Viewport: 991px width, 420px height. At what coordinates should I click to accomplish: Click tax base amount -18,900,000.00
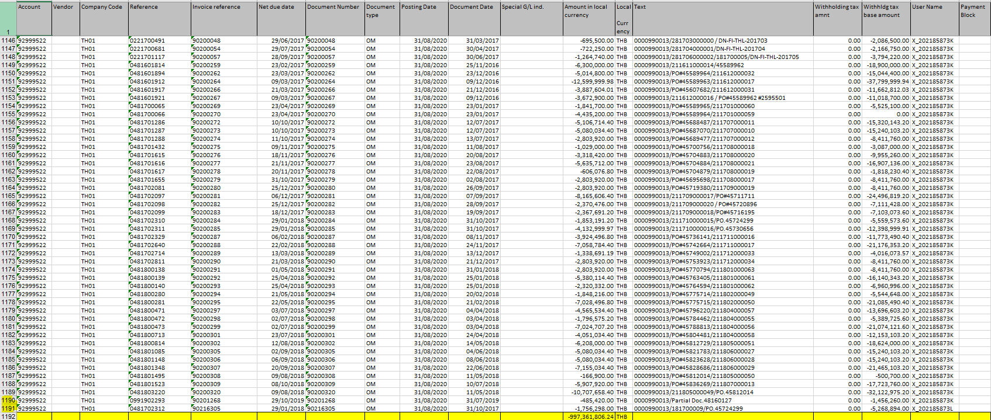pos(886,65)
